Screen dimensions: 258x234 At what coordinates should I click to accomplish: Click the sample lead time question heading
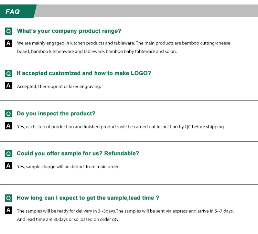point(88,198)
